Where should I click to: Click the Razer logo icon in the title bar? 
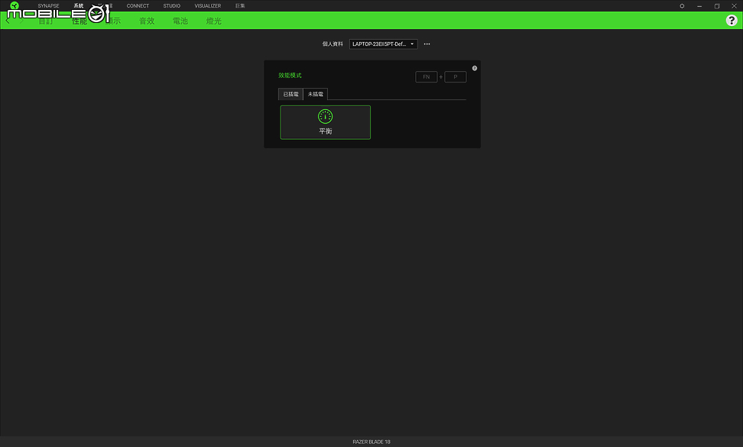[15, 5]
